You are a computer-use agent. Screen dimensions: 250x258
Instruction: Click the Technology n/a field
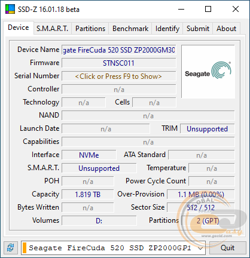[84, 103]
